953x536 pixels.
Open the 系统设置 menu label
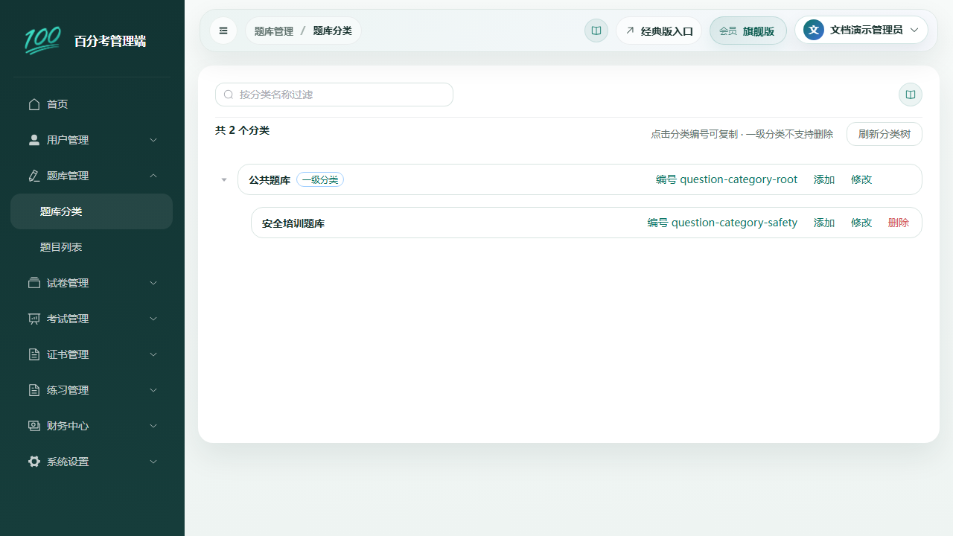68,462
